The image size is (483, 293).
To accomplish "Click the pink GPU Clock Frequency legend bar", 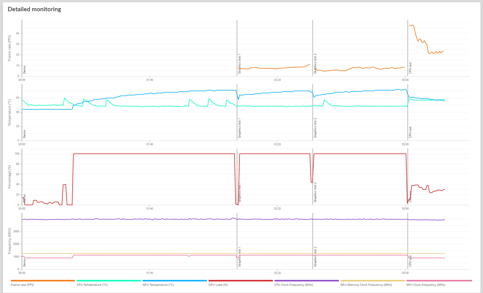I will (439, 281).
